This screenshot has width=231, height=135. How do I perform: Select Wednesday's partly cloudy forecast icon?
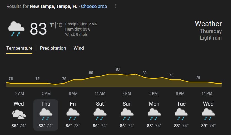pos(19,114)
